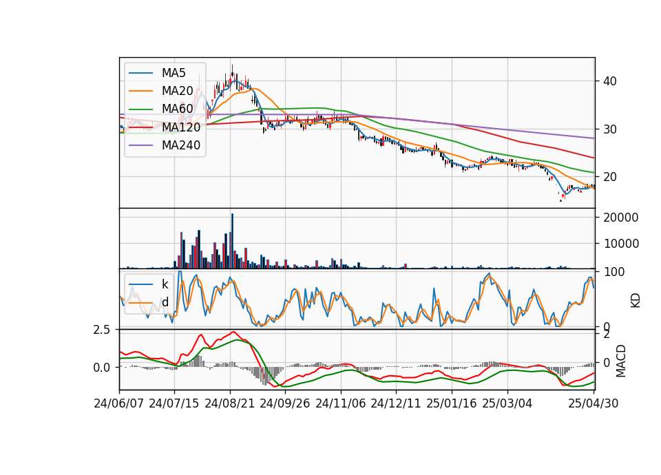Click the green MA60 legend line sample
The width and height of the screenshot is (661, 475).
coord(140,109)
